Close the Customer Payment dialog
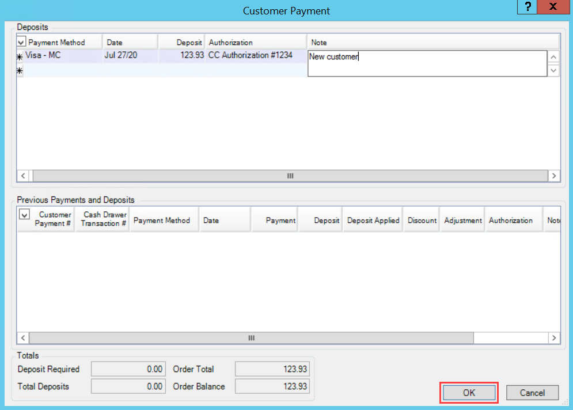Viewport: 573px width, 410px height. click(x=553, y=6)
